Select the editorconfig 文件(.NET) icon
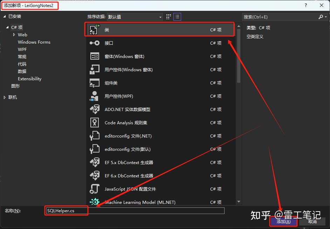Screen dimensions: 330x229 (x=95, y=136)
